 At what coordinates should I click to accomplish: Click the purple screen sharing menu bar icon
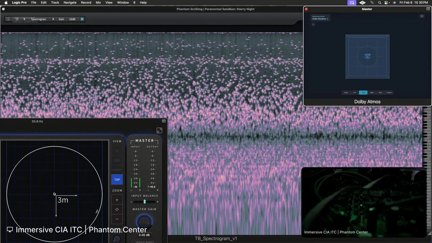point(352,2)
